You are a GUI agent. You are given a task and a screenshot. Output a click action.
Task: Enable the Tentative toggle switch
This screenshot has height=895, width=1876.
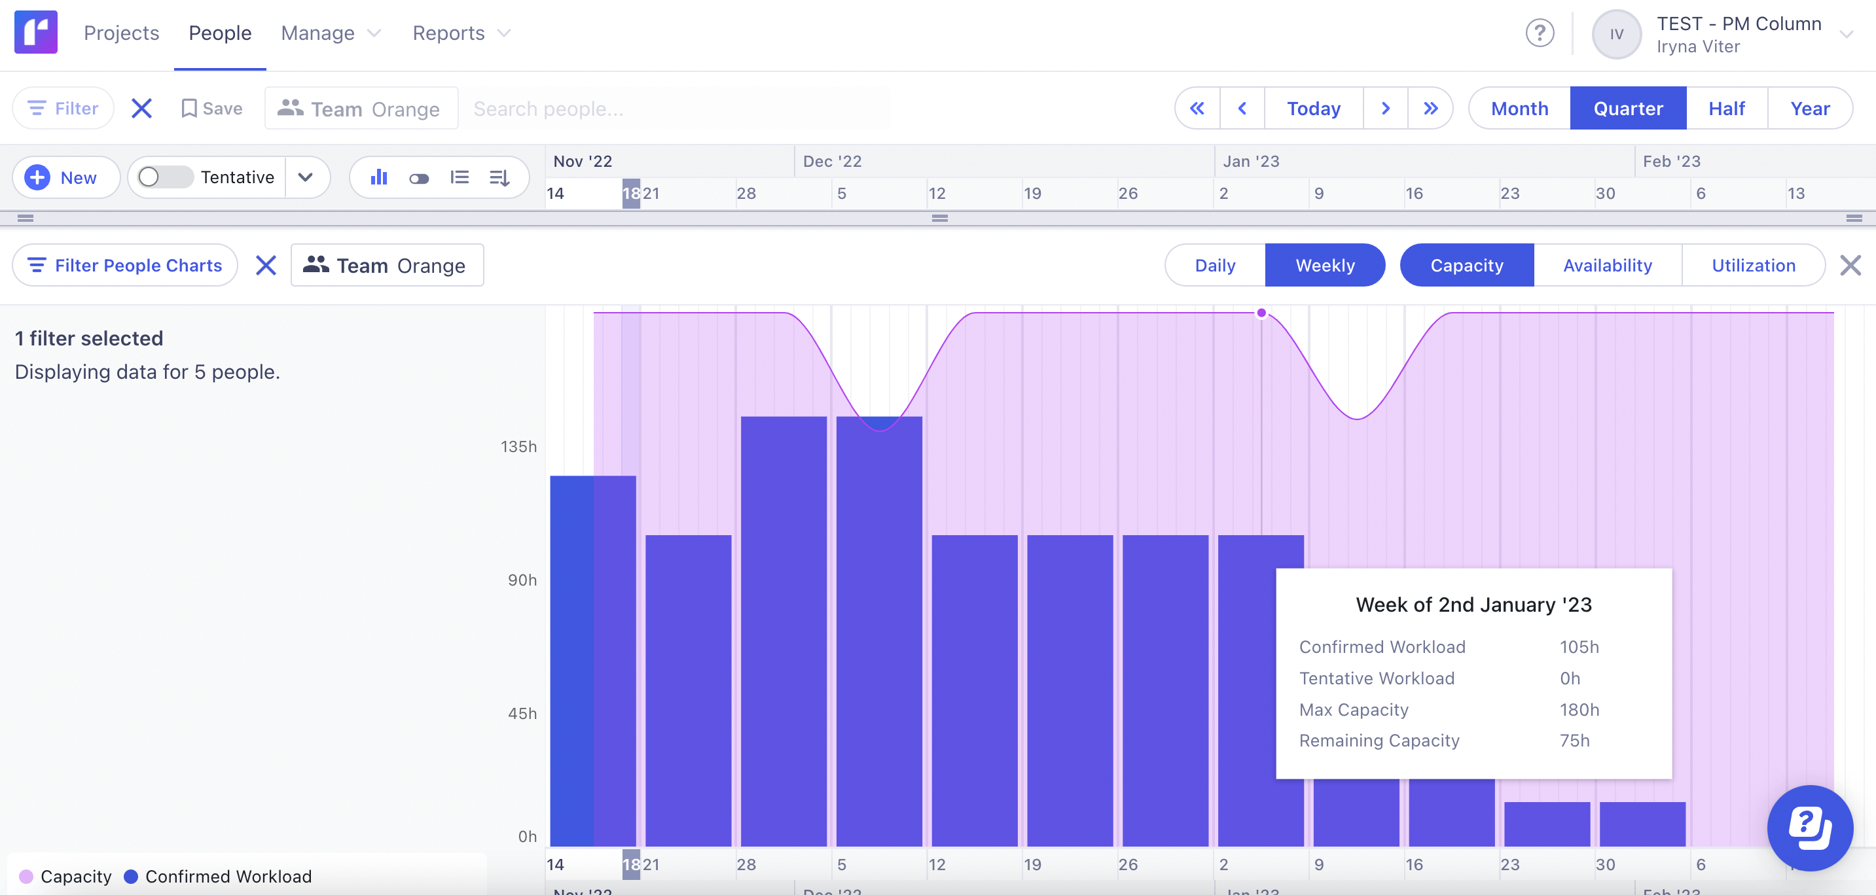tap(163, 177)
